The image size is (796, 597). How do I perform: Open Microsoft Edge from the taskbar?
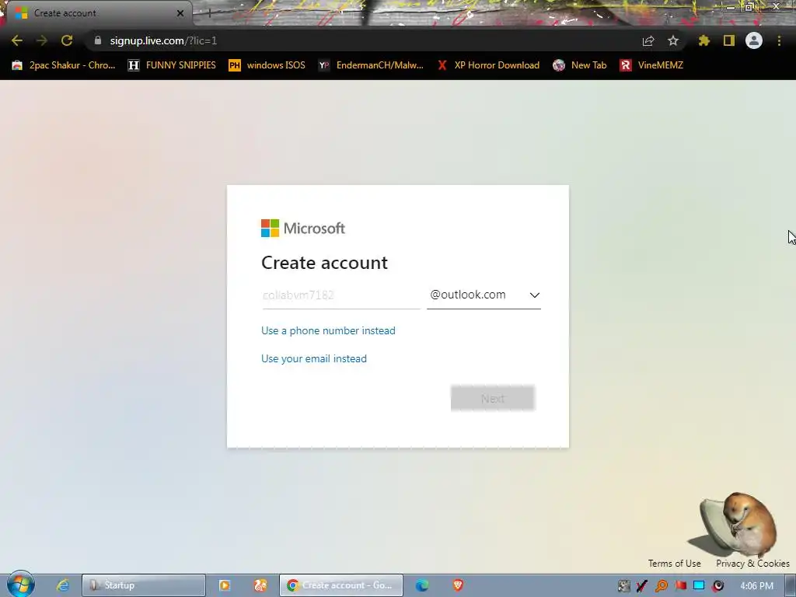click(x=422, y=585)
